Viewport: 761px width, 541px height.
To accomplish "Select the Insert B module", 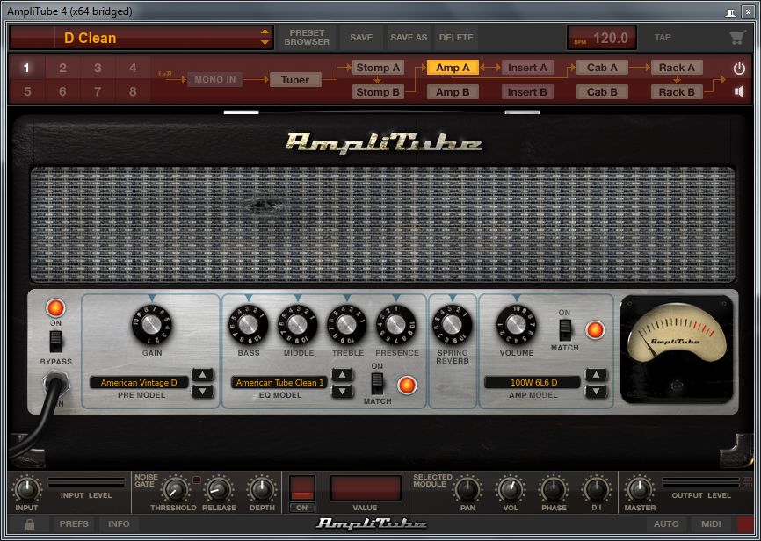I will (527, 91).
